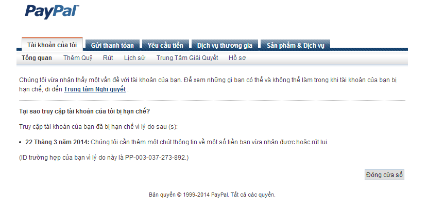
Task: Switch to the Gửi thanh toán tab
Action: tap(112, 45)
